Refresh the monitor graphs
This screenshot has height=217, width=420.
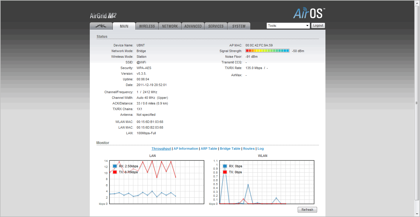(x=307, y=210)
